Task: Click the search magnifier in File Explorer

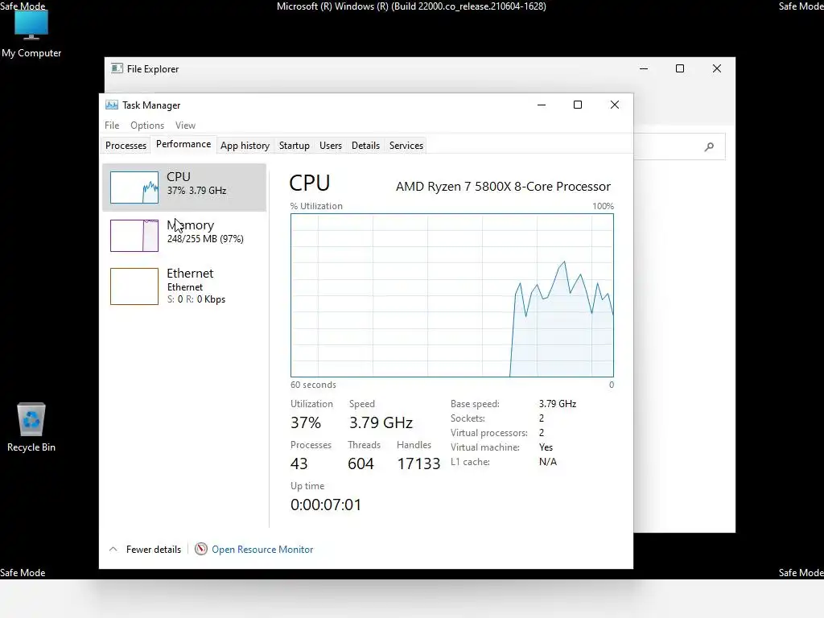Action: click(709, 146)
